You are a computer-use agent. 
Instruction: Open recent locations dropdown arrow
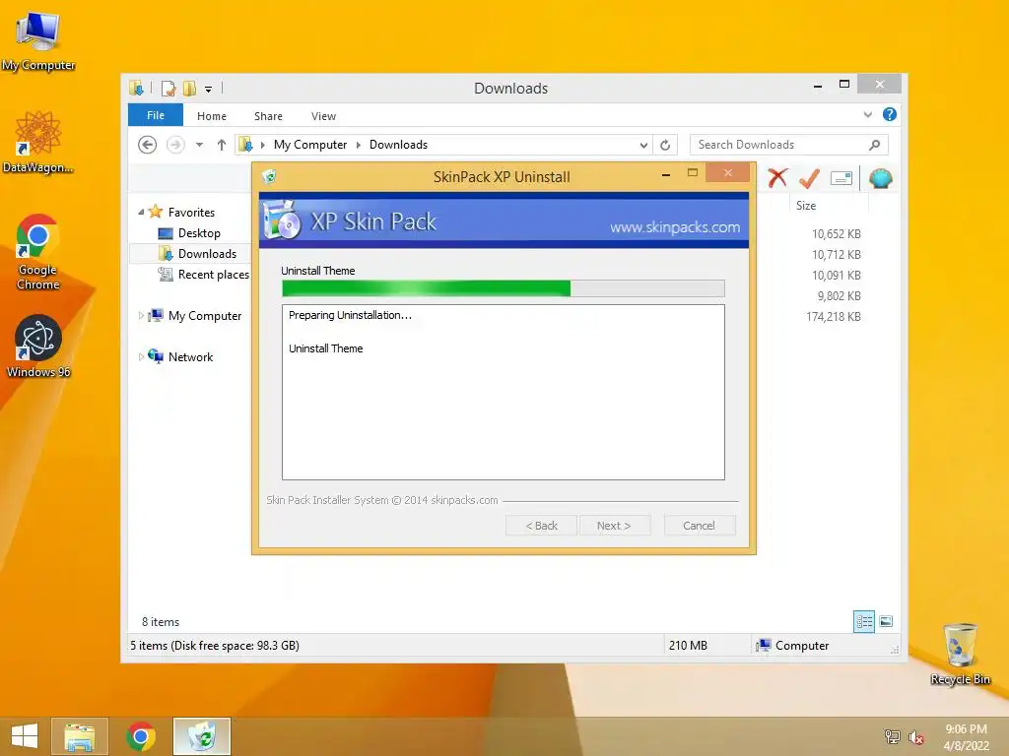pos(199,145)
